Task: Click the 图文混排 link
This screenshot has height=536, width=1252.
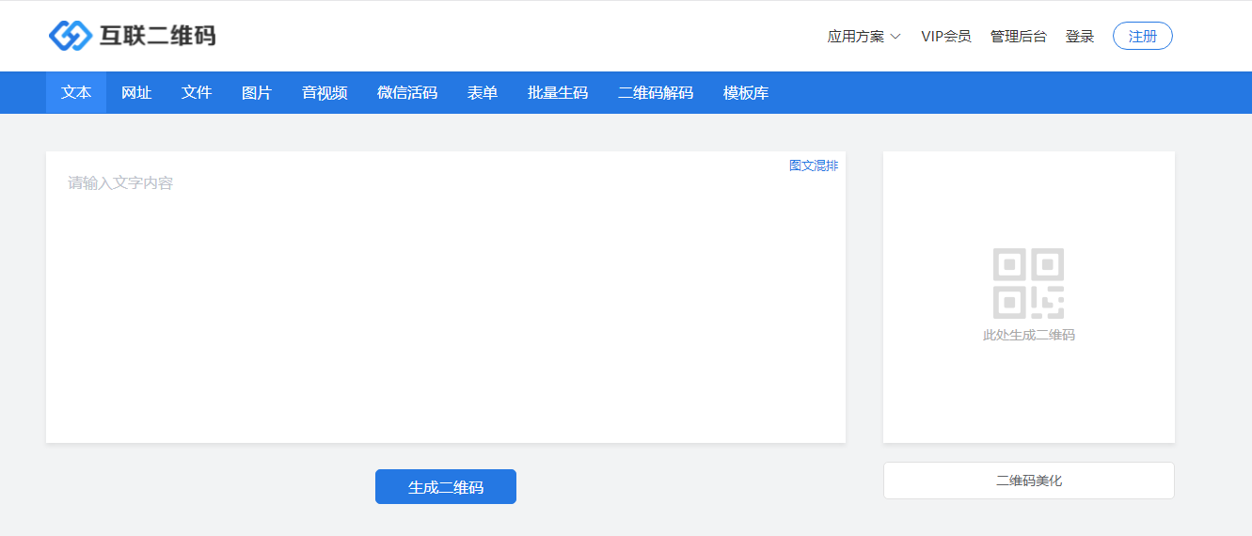Action: click(813, 166)
